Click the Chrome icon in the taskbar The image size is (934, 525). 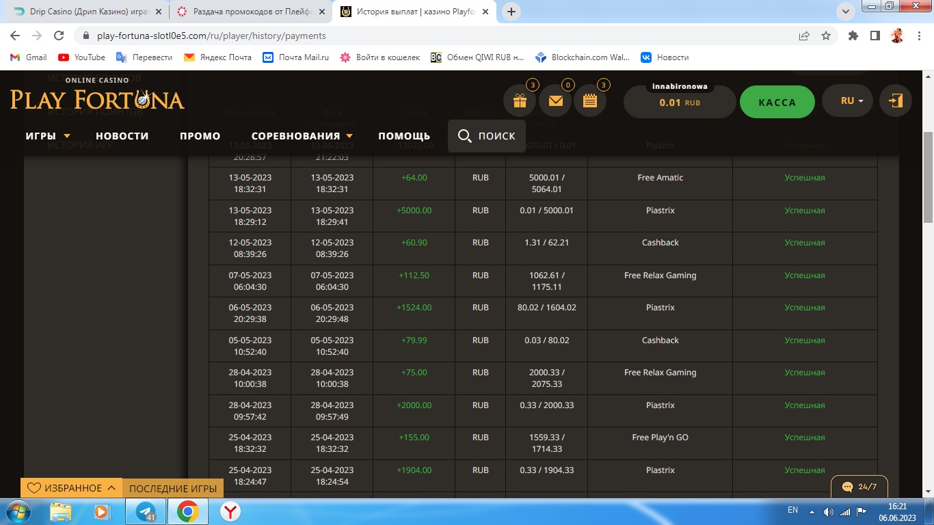point(188,511)
